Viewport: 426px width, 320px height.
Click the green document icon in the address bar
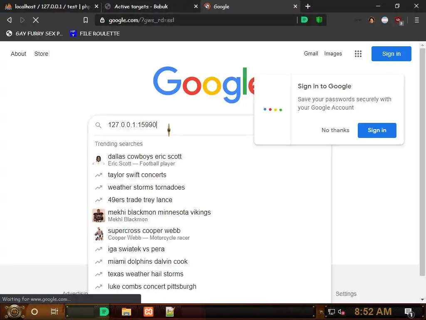(305, 20)
